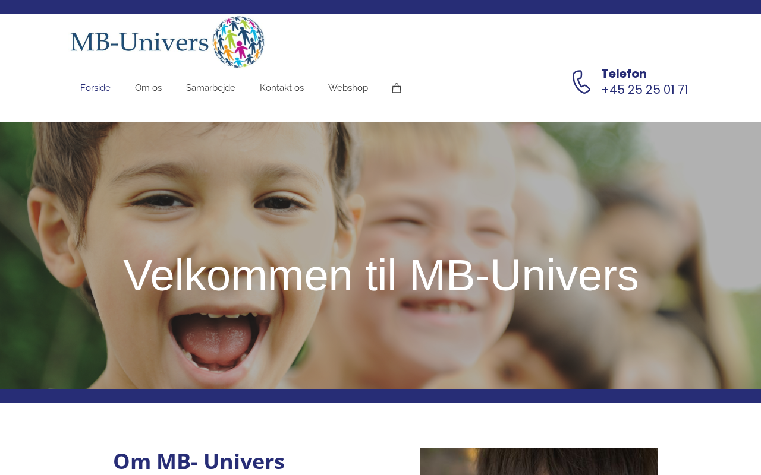Click the MB-Univers logo text
Viewport: 761px width, 475px height.
[140, 42]
